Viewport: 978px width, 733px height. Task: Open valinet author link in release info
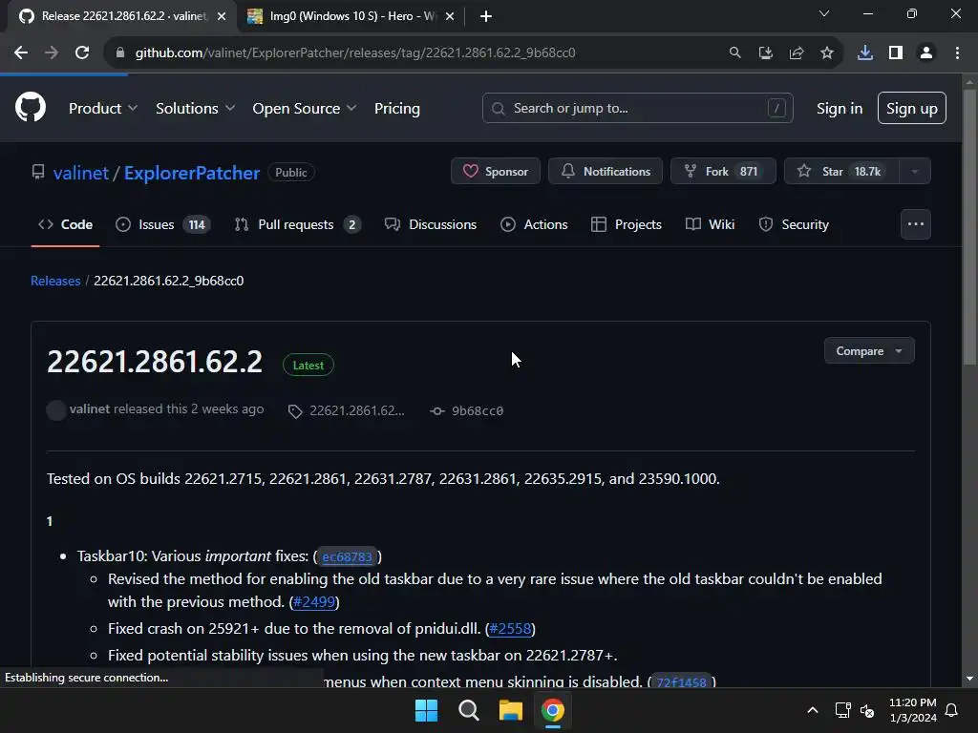89,409
